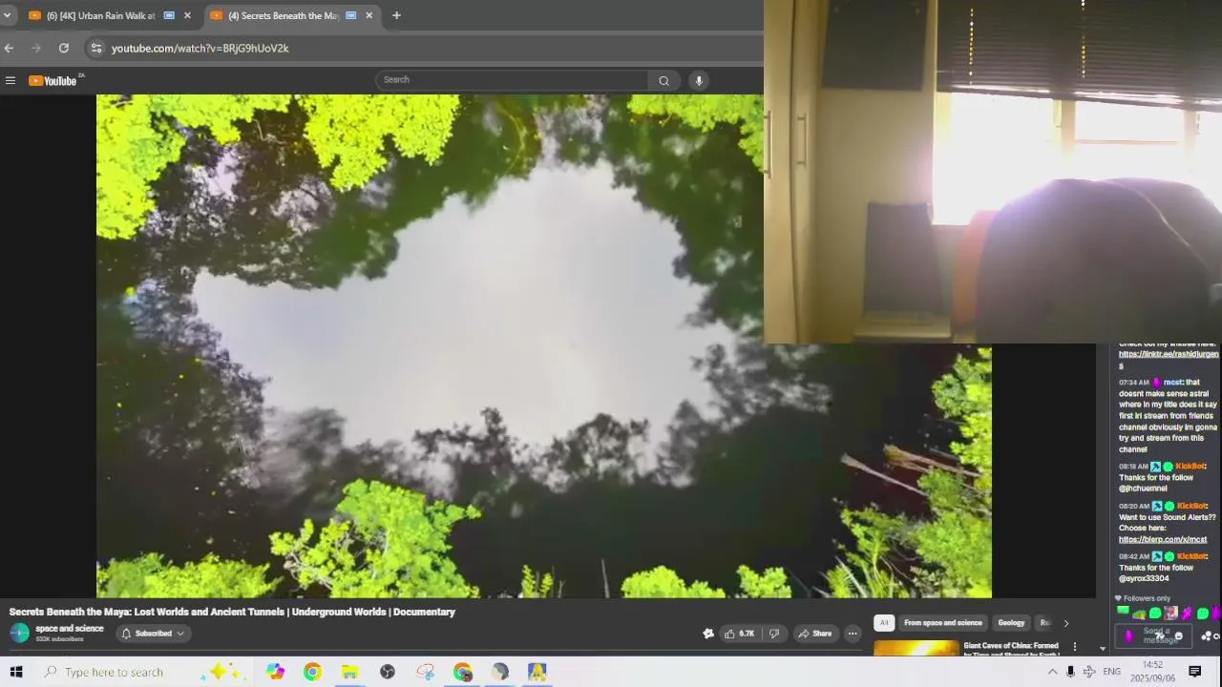Open the emoji picker in chat input
This screenshot has height=687, width=1222.
coord(1179,636)
